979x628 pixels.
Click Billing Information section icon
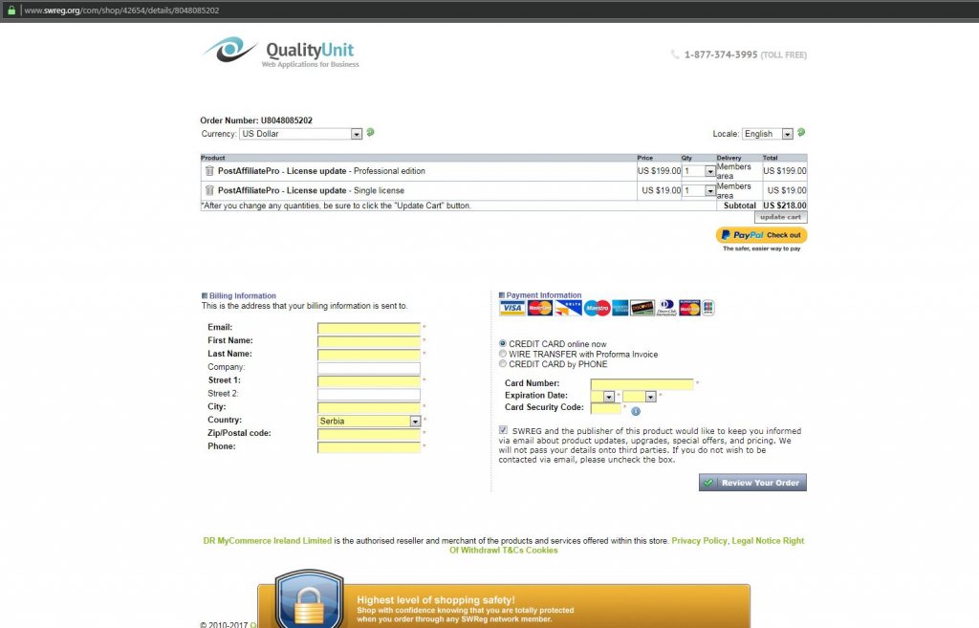[205, 296]
